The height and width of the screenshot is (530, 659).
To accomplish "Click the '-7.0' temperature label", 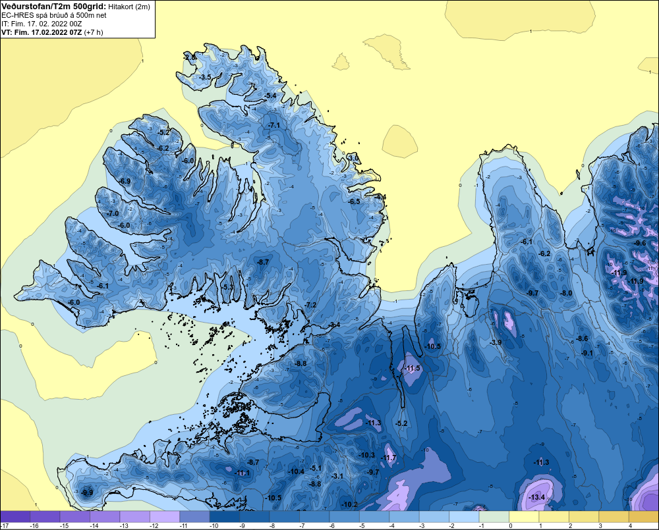I will coord(113,214).
